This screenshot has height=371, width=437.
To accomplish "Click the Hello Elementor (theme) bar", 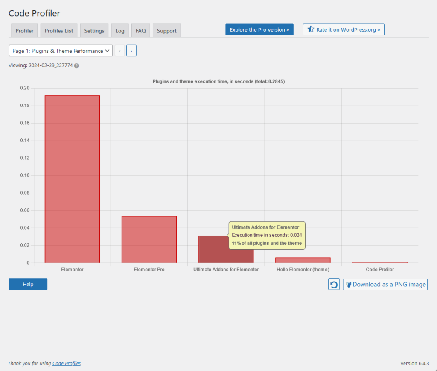I will [x=303, y=260].
